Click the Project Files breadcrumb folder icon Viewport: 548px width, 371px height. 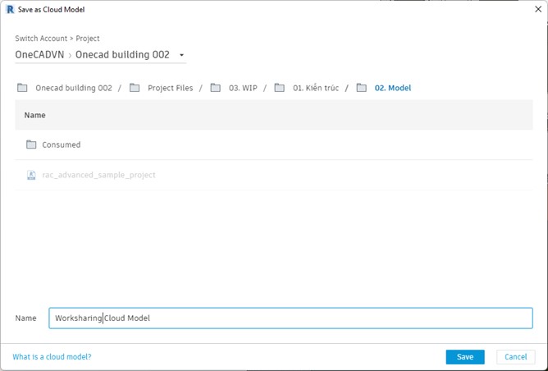(x=135, y=88)
